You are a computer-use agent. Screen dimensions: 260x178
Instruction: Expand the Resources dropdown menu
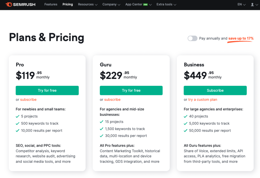(x=88, y=5)
